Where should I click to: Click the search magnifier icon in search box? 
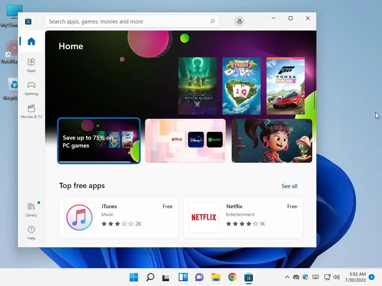click(x=212, y=21)
